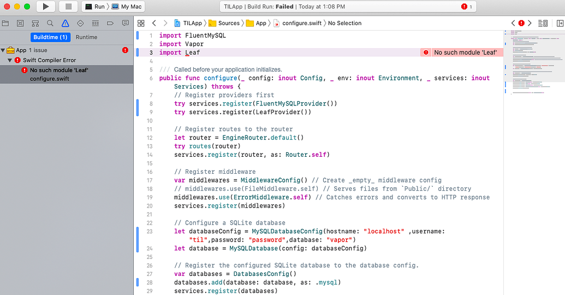Open the Source Control navigator icon
This screenshot has height=295, width=565.
[20, 23]
